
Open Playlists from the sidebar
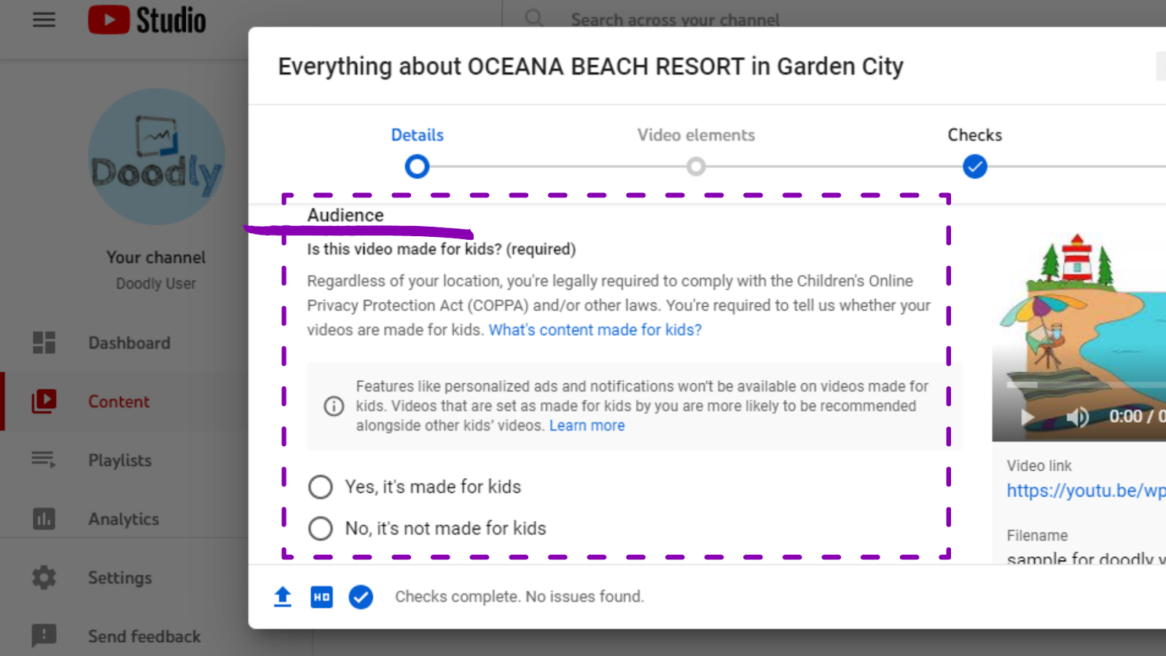(x=120, y=461)
